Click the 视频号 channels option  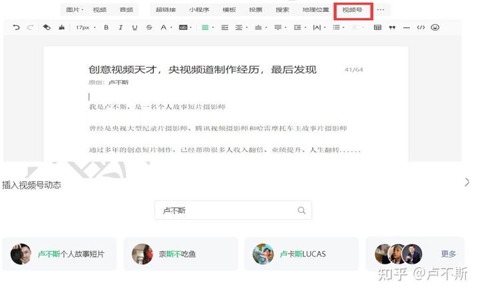click(x=353, y=10)
